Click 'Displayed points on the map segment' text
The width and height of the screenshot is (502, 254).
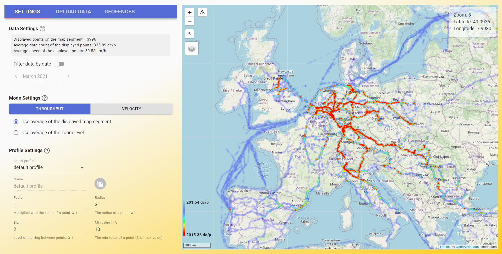(x=55, y=39)
